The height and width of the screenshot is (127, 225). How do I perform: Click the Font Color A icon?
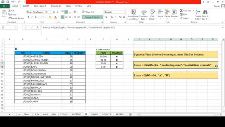click(x=56, y=17)
